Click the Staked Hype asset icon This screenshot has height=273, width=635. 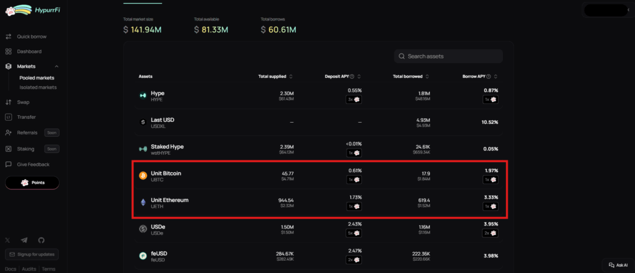(x=143, y=149)
